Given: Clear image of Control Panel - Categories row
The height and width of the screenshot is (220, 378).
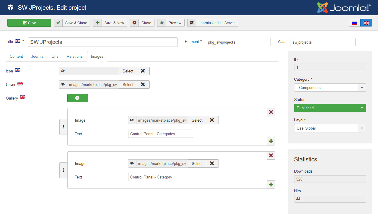Looking at the screenshot, I should tap(212, 120).
